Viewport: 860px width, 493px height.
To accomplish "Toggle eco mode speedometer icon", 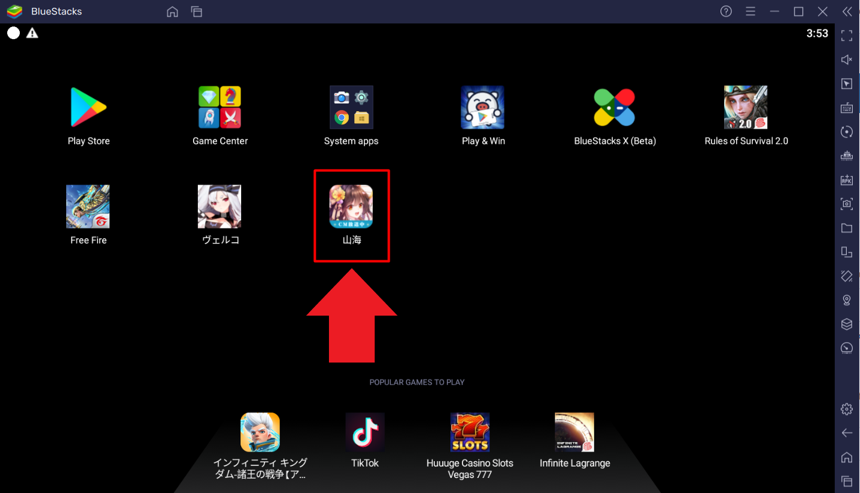I will tap(847, 348).
